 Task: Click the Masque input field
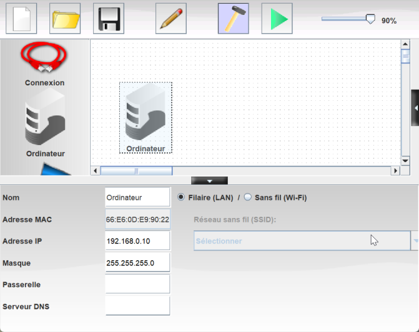click(x=137, y=263)
